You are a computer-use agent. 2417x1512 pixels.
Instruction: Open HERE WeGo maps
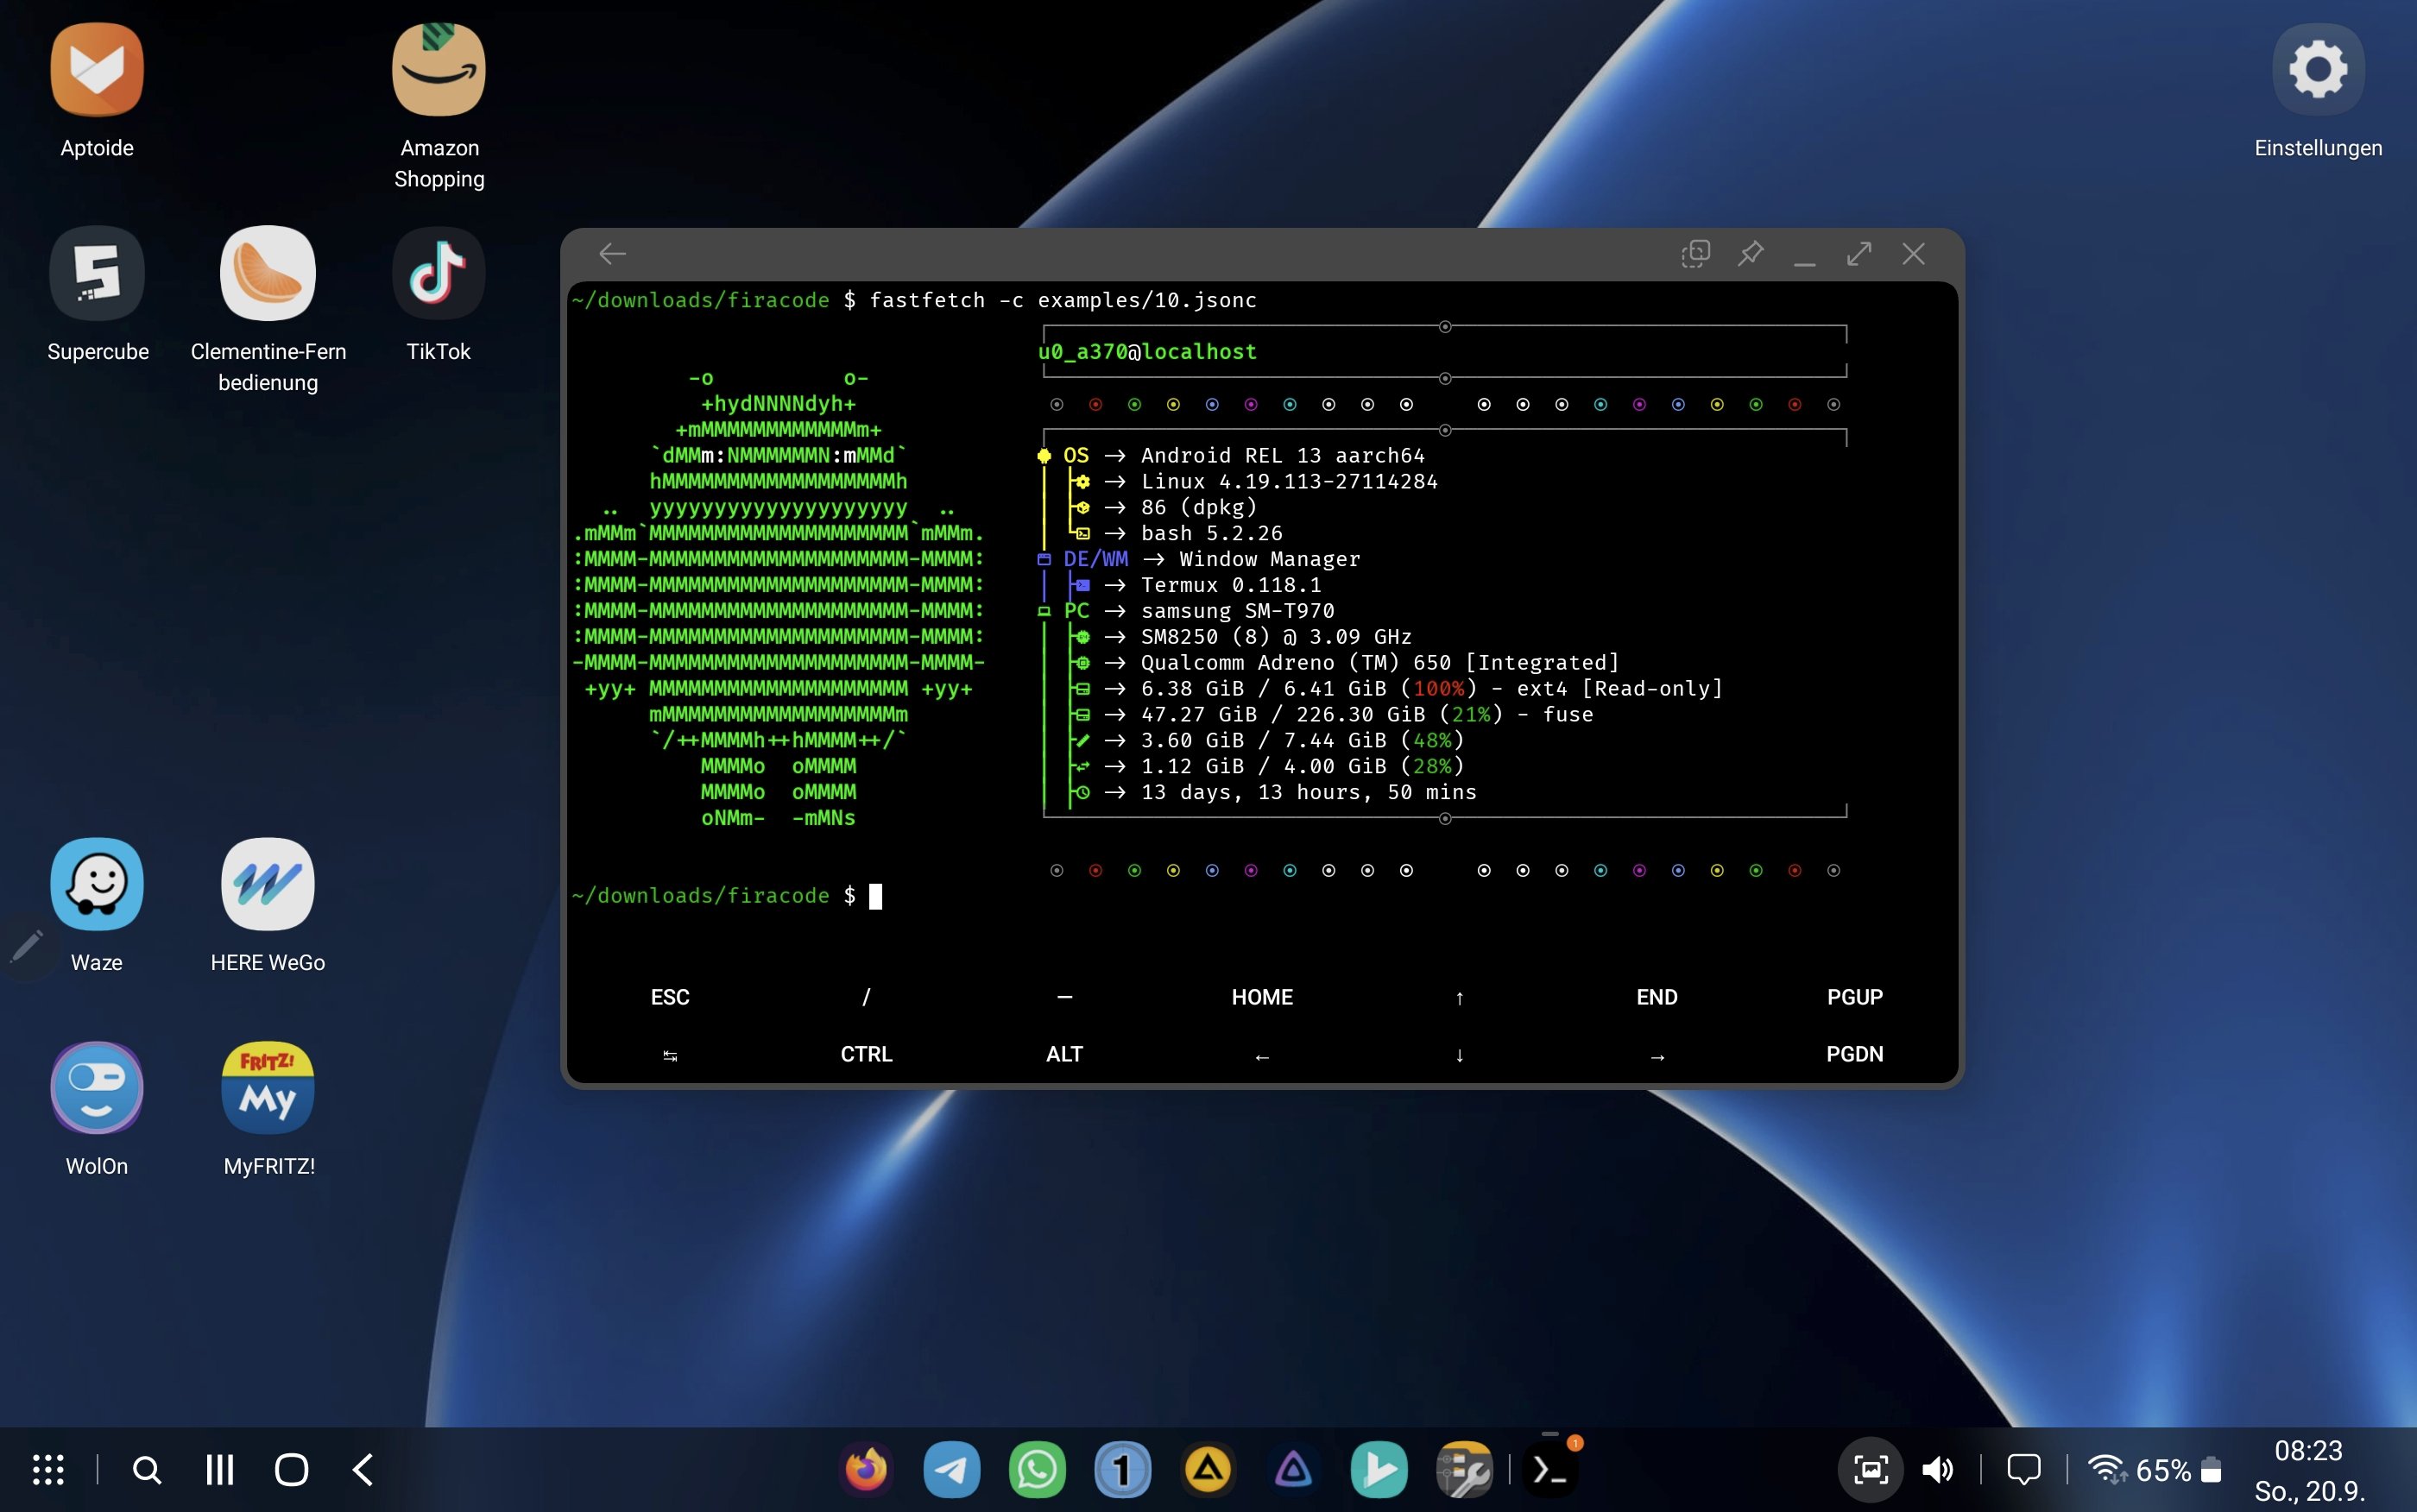268,884
